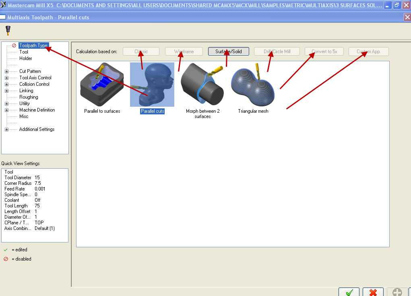The width and height of the screenshot is (411, 296).
Task: Select Collision Control in the tree
Action: tap(34, 84)
